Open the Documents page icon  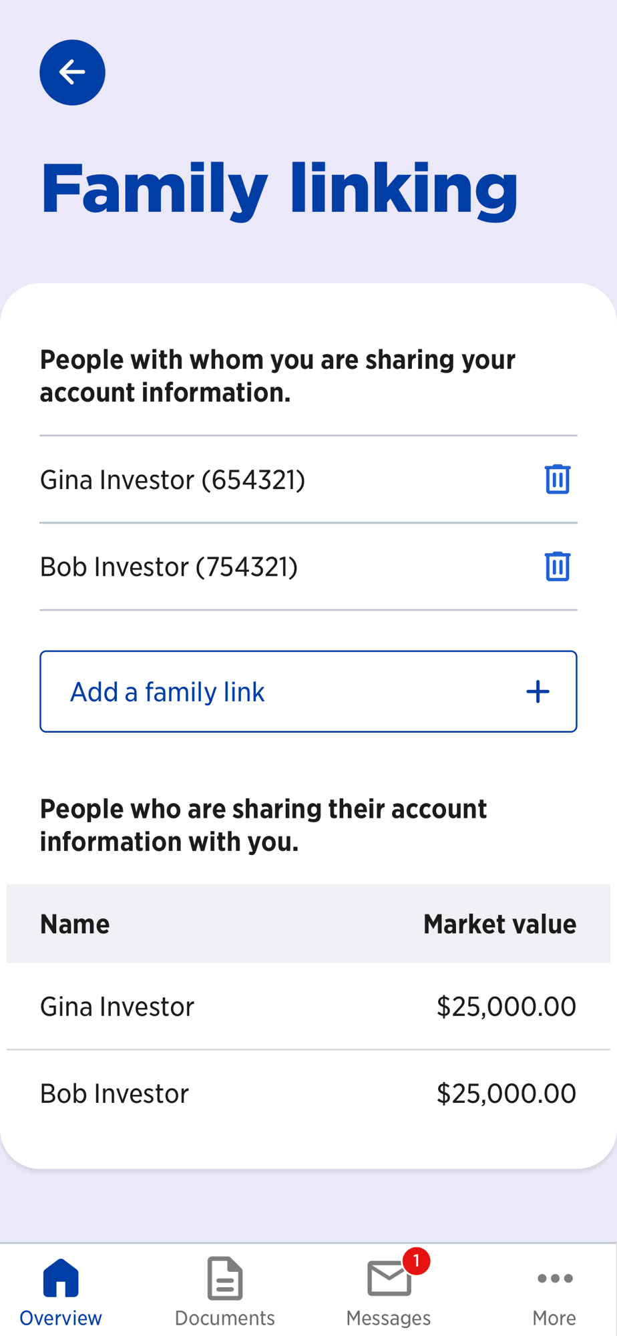(225, 1278)
